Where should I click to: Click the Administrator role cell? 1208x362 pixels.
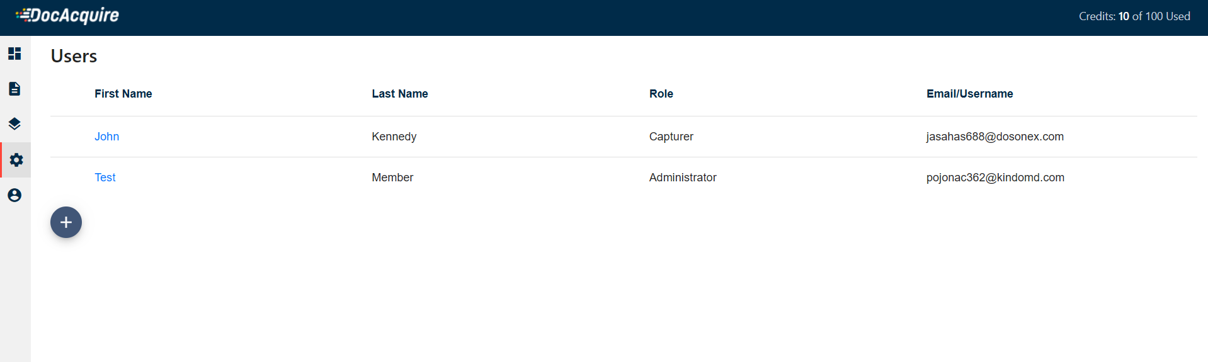tap(683, 178)
